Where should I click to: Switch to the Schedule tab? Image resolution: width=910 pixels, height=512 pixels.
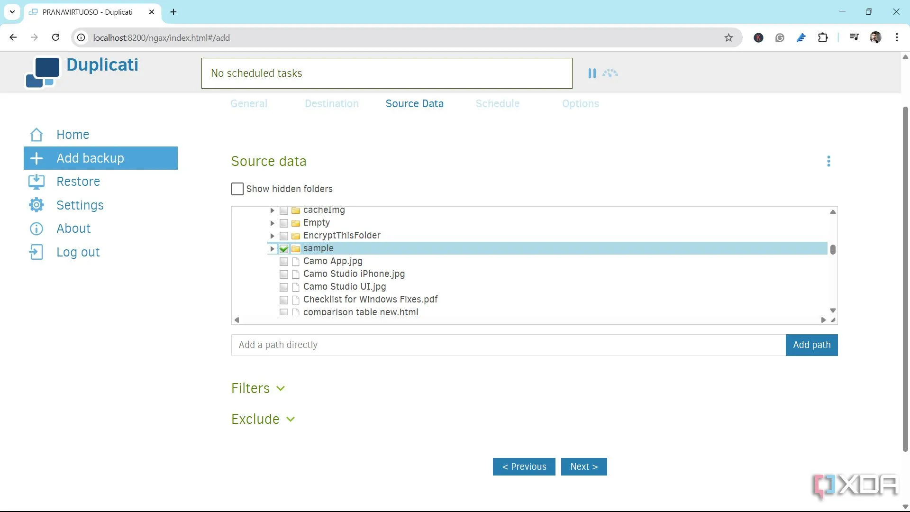coord(497,104)
